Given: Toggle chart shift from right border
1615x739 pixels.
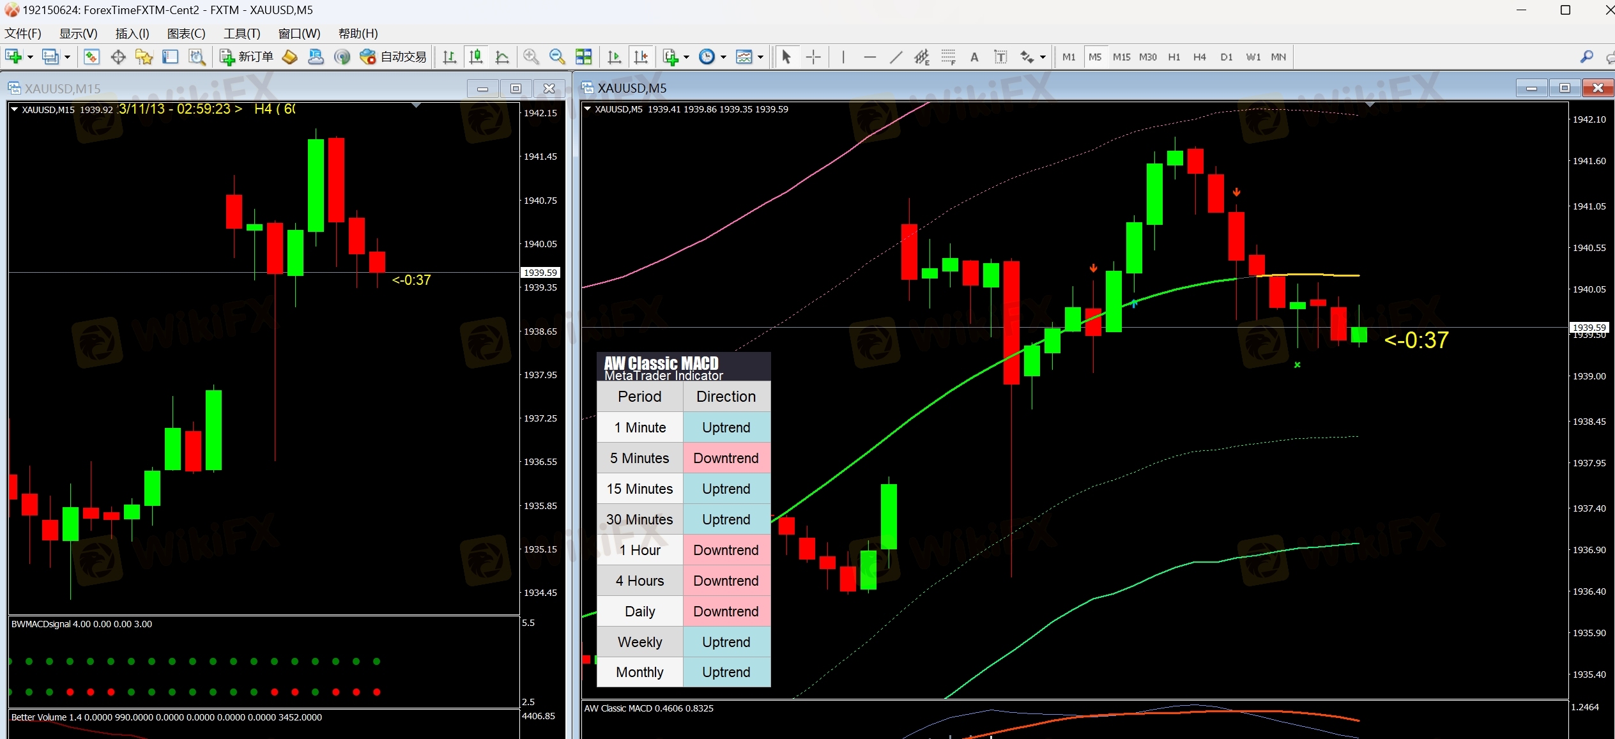Looking at the screenshot, I should coord(641,57).
